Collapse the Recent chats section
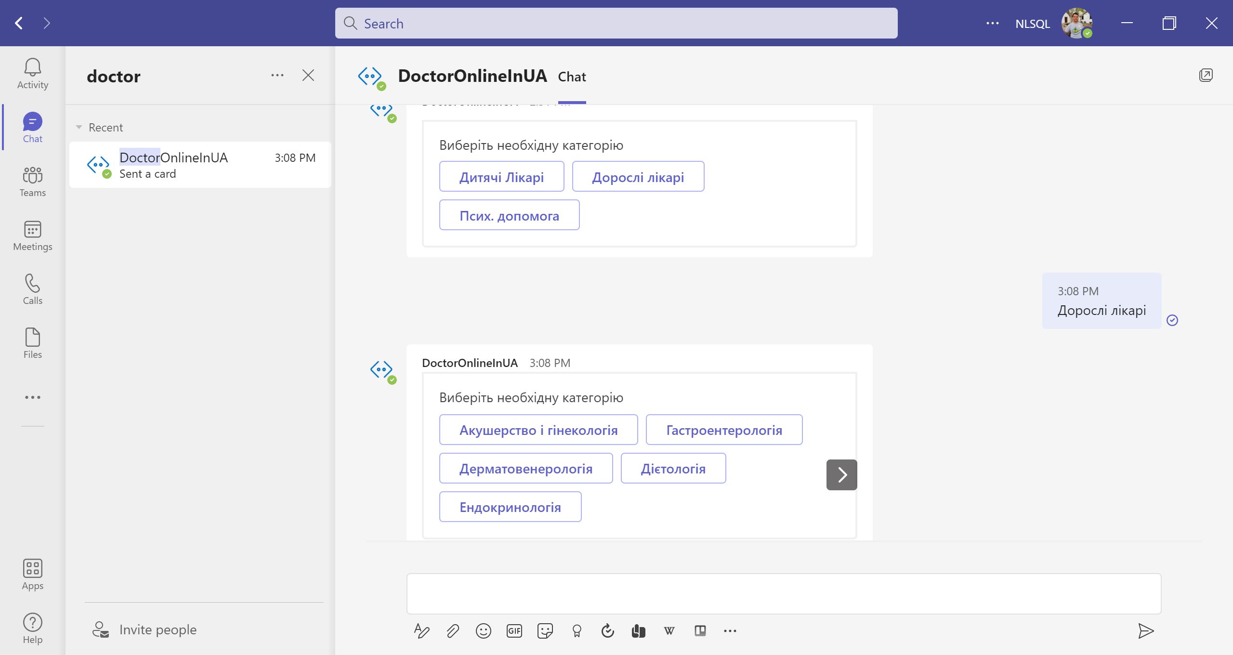 [x=79, y=128]
